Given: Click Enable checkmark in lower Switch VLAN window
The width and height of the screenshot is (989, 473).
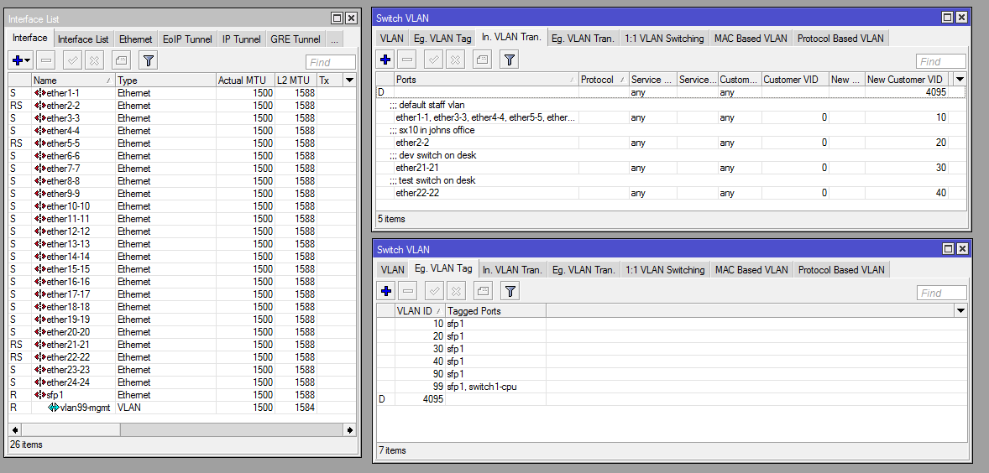Looking at the screenshot, I should pos(434,291).
